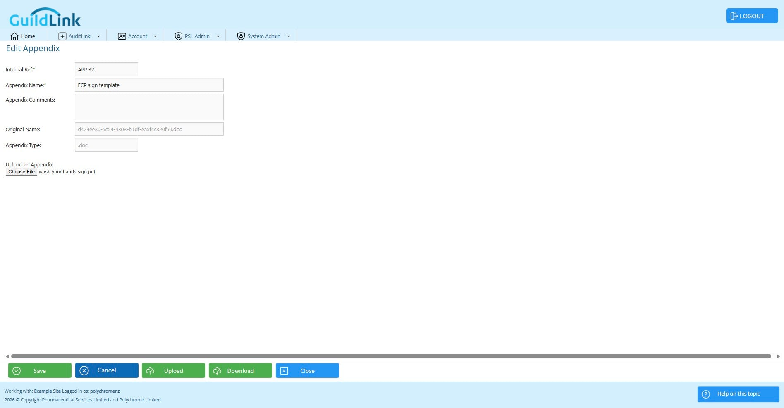Click the GuildLink logo

pos(45,17)
